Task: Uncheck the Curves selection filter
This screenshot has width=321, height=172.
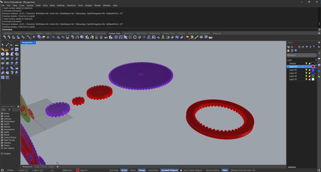Action: pyautogui.click(x=2, y=116)
